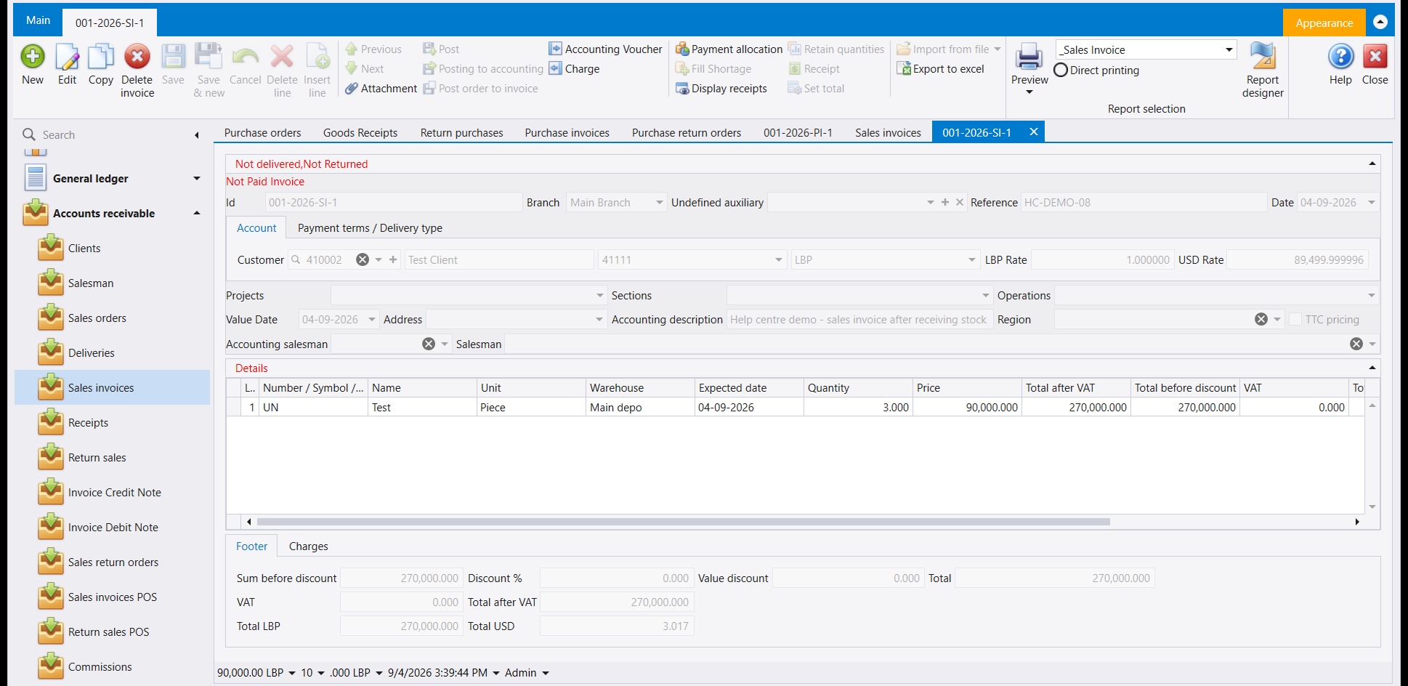Viewport: 1408px width, 686px height.
Task: Open the Report designer
Action: click(x=1263, y=70)
